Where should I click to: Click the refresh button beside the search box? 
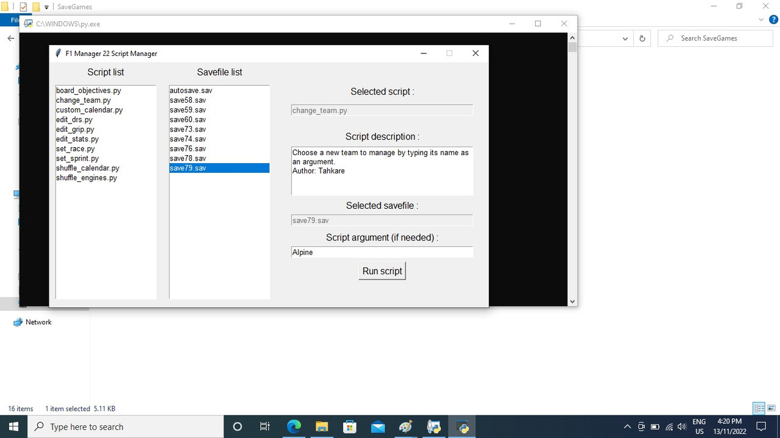pyautogui.click(x=642, y=38)
